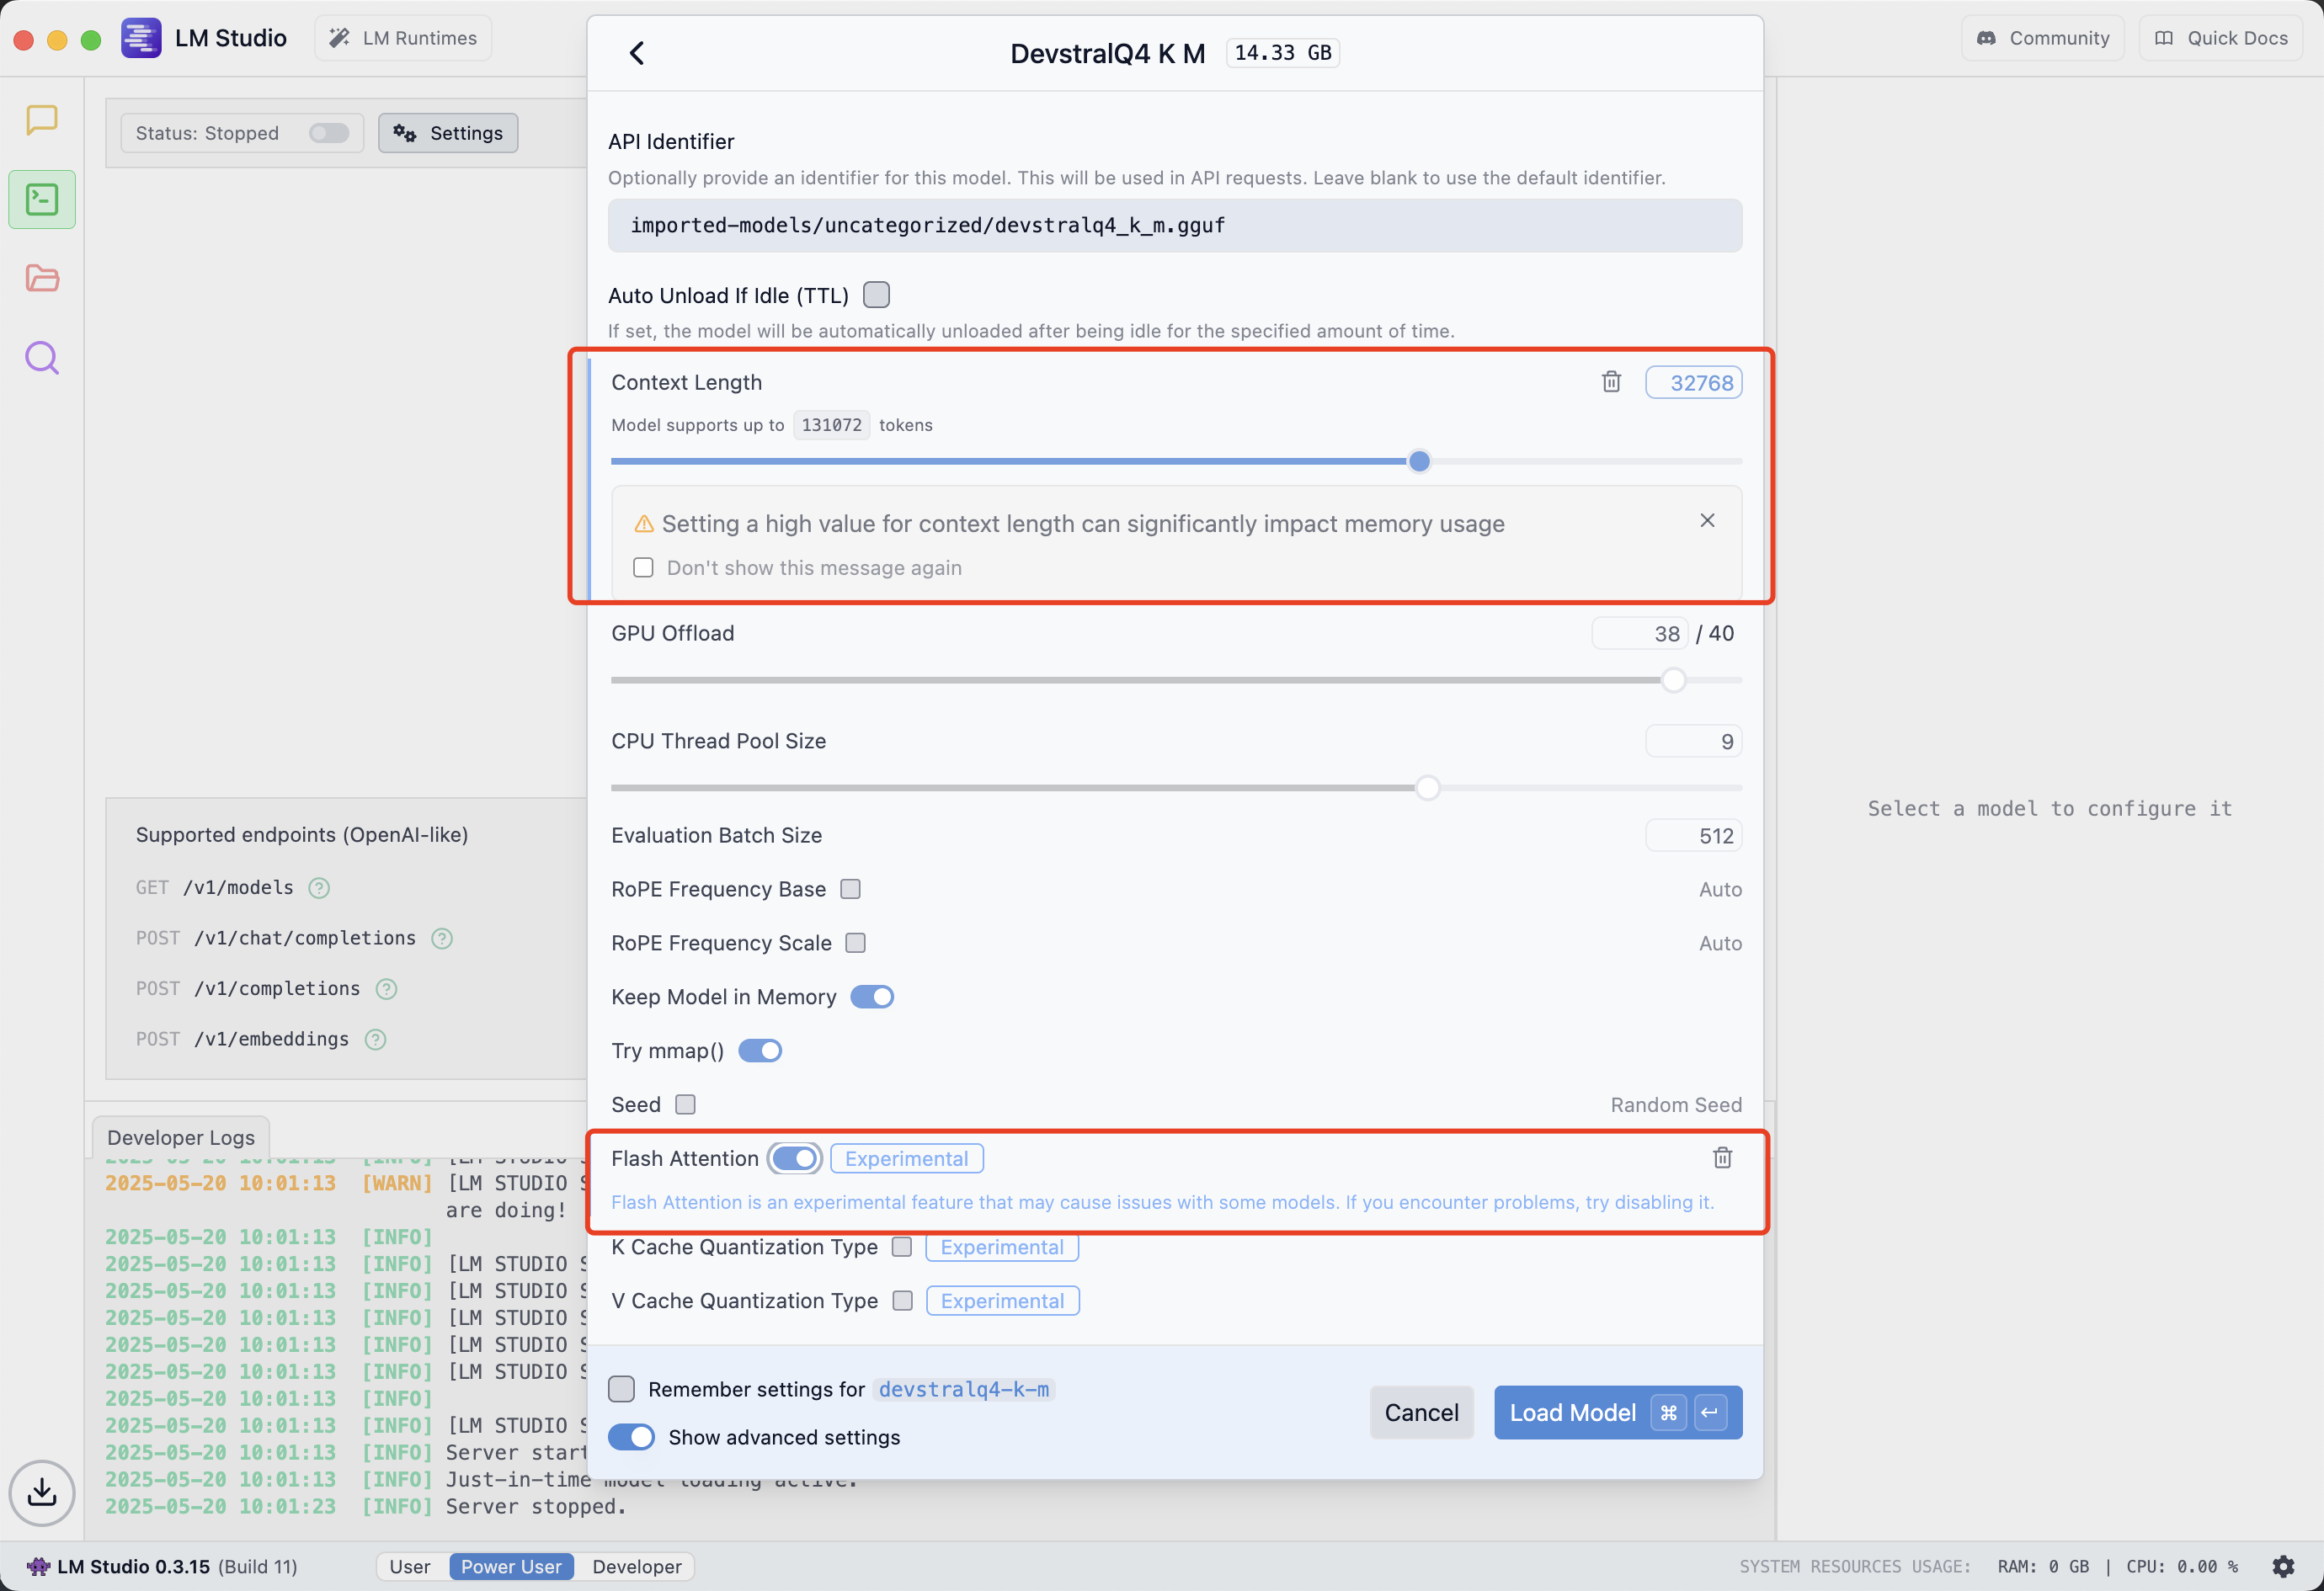The height and width of the screenshot is (1591, 2324).
Task: Click the CPU: 0.00 % status entry
Action: 2182,1566
